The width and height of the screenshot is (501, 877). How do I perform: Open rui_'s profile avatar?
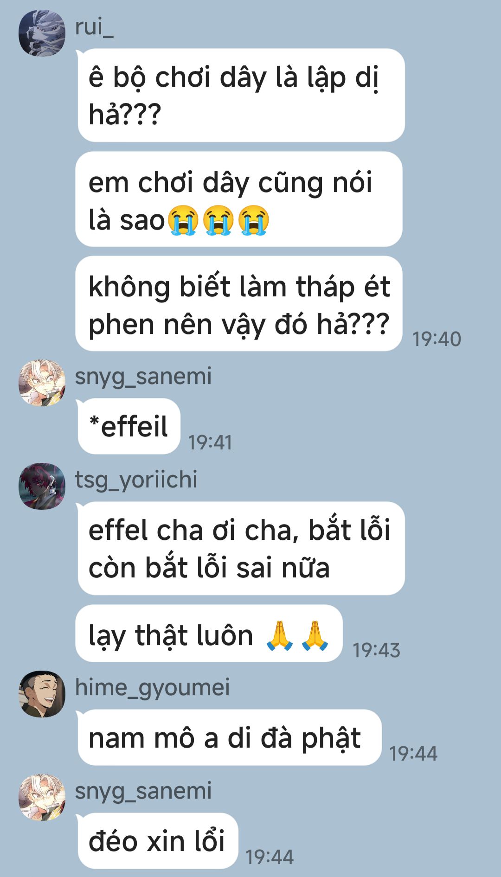click(42, 33)
